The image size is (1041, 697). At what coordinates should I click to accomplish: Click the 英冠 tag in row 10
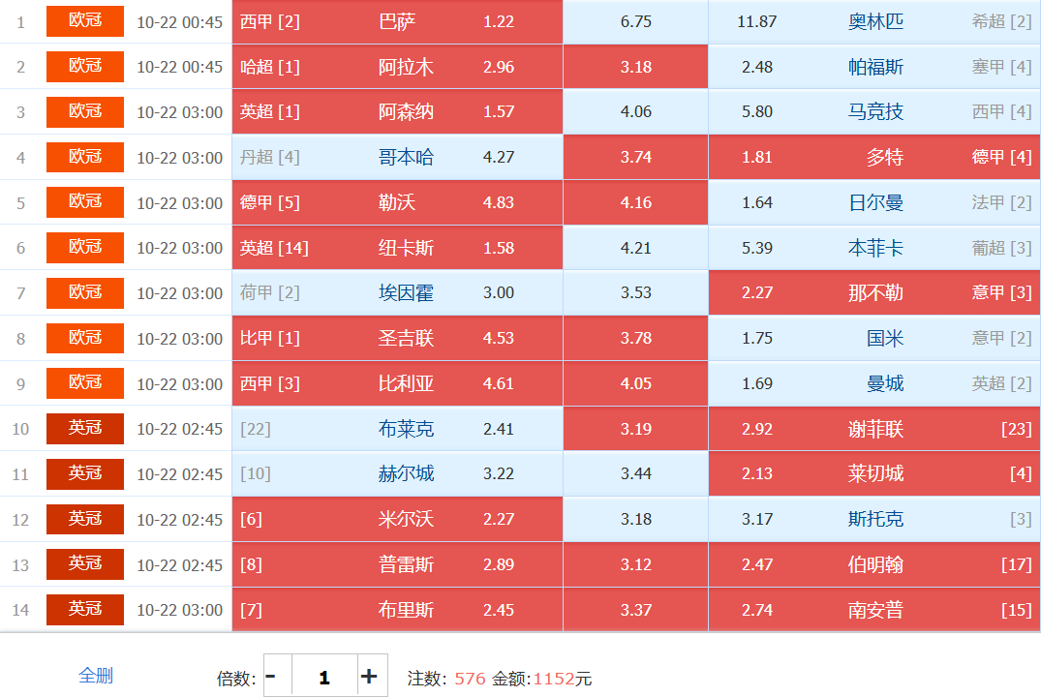[x=85, y=428]
